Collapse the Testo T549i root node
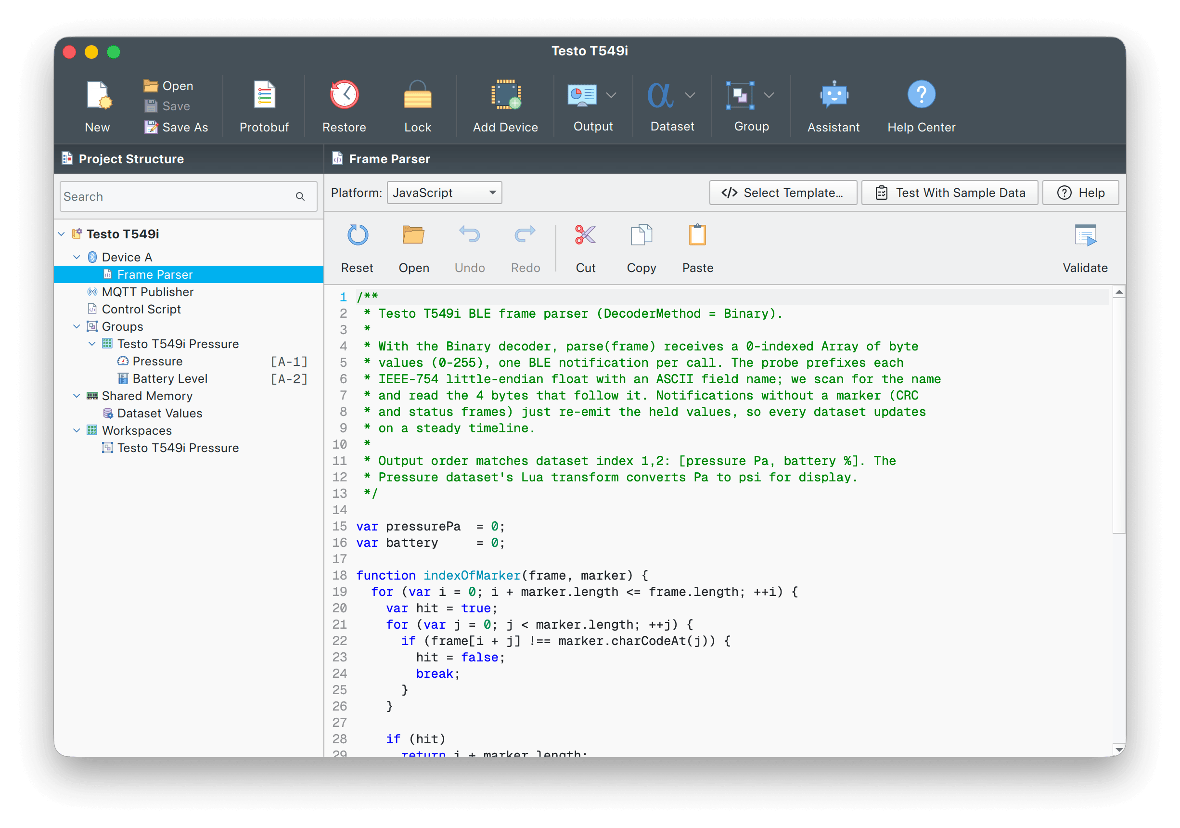Screen dimensions: 1180x828 [61, 234]
